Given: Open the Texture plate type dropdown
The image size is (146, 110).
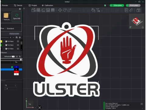Looking at the screenshot, I should tap(6, 20).
